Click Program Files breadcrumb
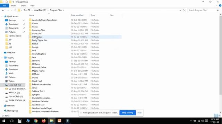Screen dimensions: 222x124 point(55,10)
